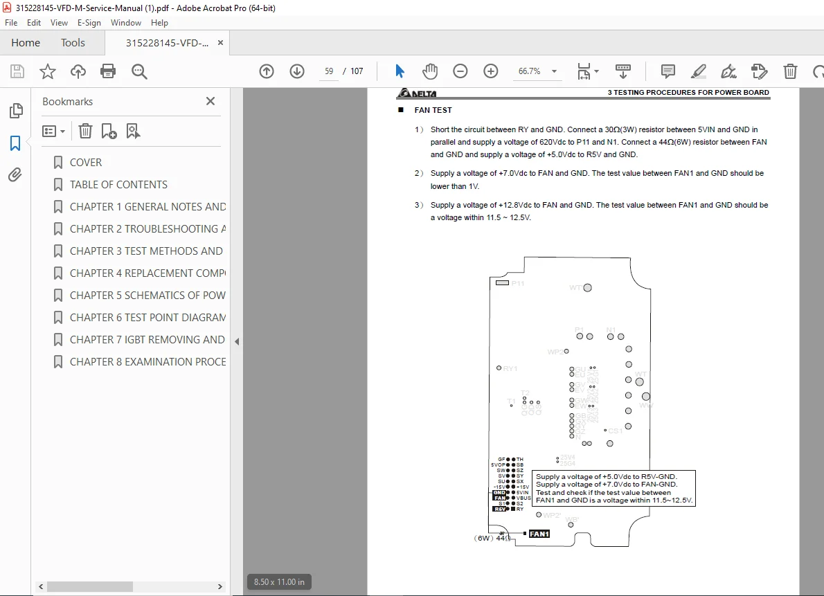Open Page Thumbnails panel icon

pyautogui.click(x=16, y=111)
